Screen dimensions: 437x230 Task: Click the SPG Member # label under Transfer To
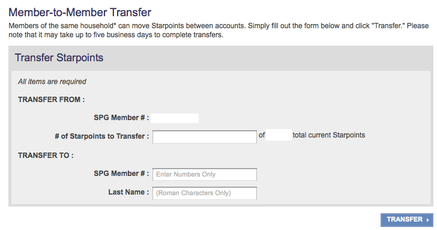click(121, 174)
